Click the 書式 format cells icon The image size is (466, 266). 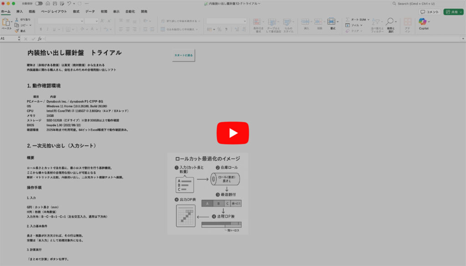332,22
